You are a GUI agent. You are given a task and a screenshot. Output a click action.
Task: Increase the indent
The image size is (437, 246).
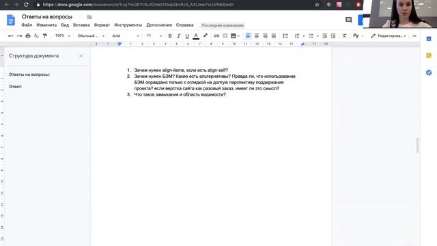click(333, 36)
